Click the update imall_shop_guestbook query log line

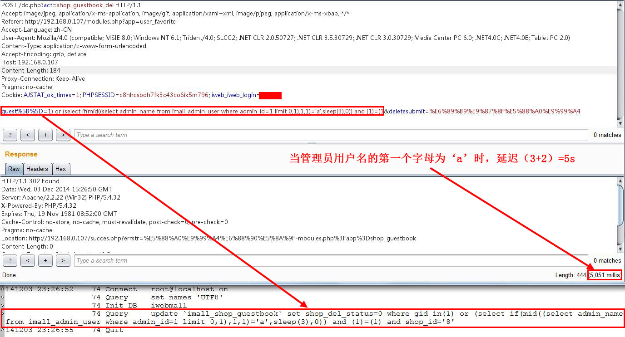[x=312, y=317]
